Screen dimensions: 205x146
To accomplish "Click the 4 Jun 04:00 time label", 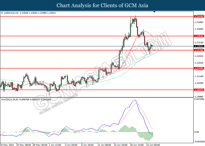I will pos(71,145).
